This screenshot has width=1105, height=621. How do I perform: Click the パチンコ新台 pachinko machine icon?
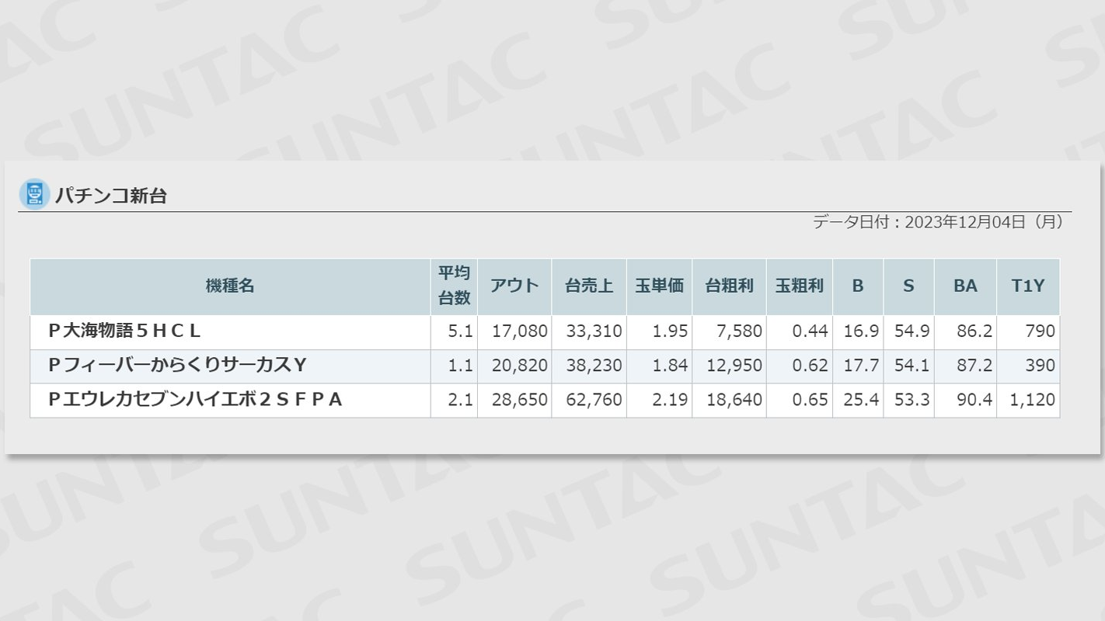coord(34,194)
